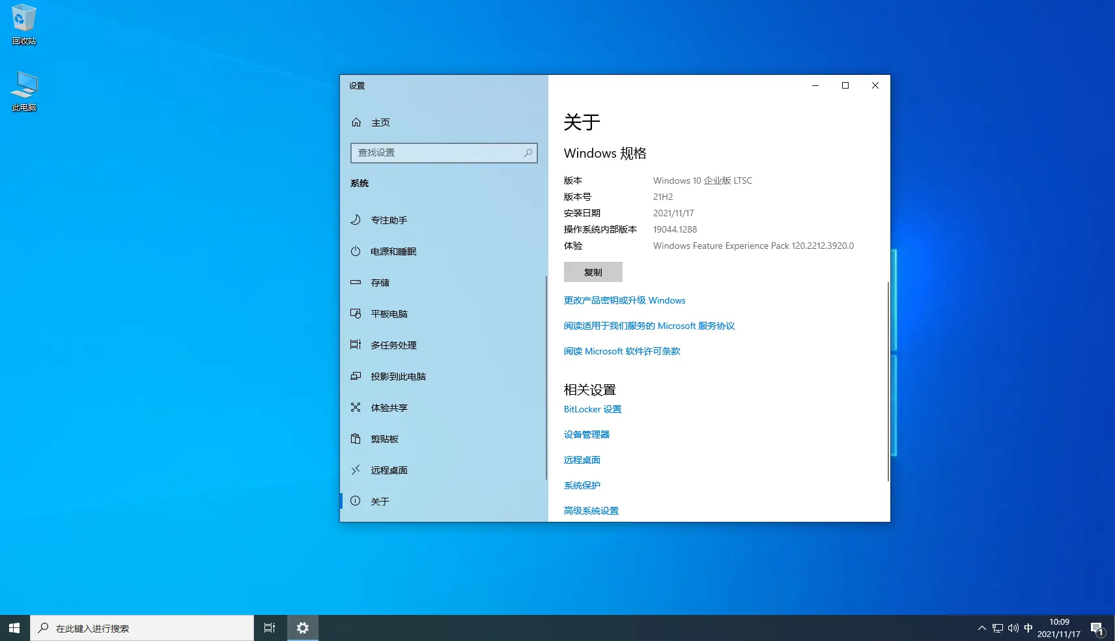
Task: Click the 中 input method indicator
Action: coord(1028,628)
